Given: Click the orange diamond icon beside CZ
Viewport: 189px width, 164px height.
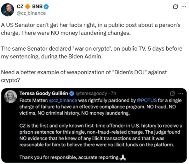Looking at the screenshot, I should (28, 7).
